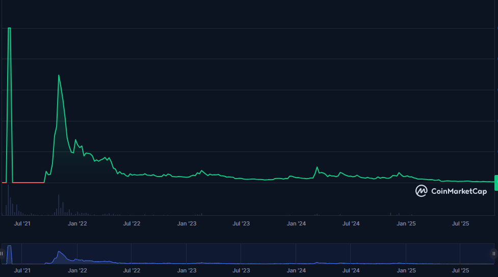Click the Jul '22 label on main axis

click(x=132, y=223)
